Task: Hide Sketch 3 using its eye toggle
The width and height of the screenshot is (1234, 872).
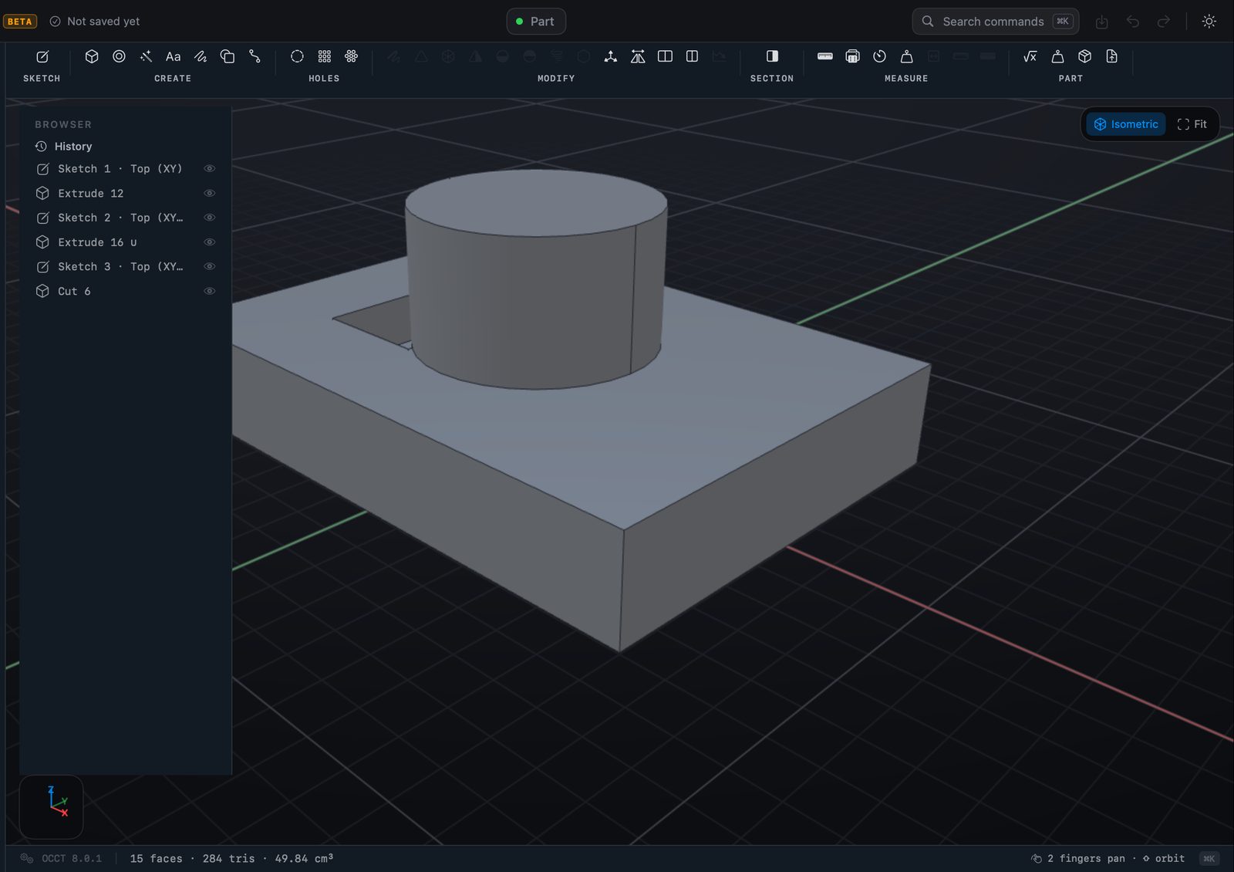Action: click(x=209, y=266)
